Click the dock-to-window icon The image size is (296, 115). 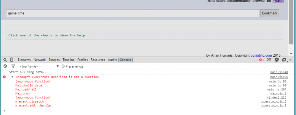point(284,60)
